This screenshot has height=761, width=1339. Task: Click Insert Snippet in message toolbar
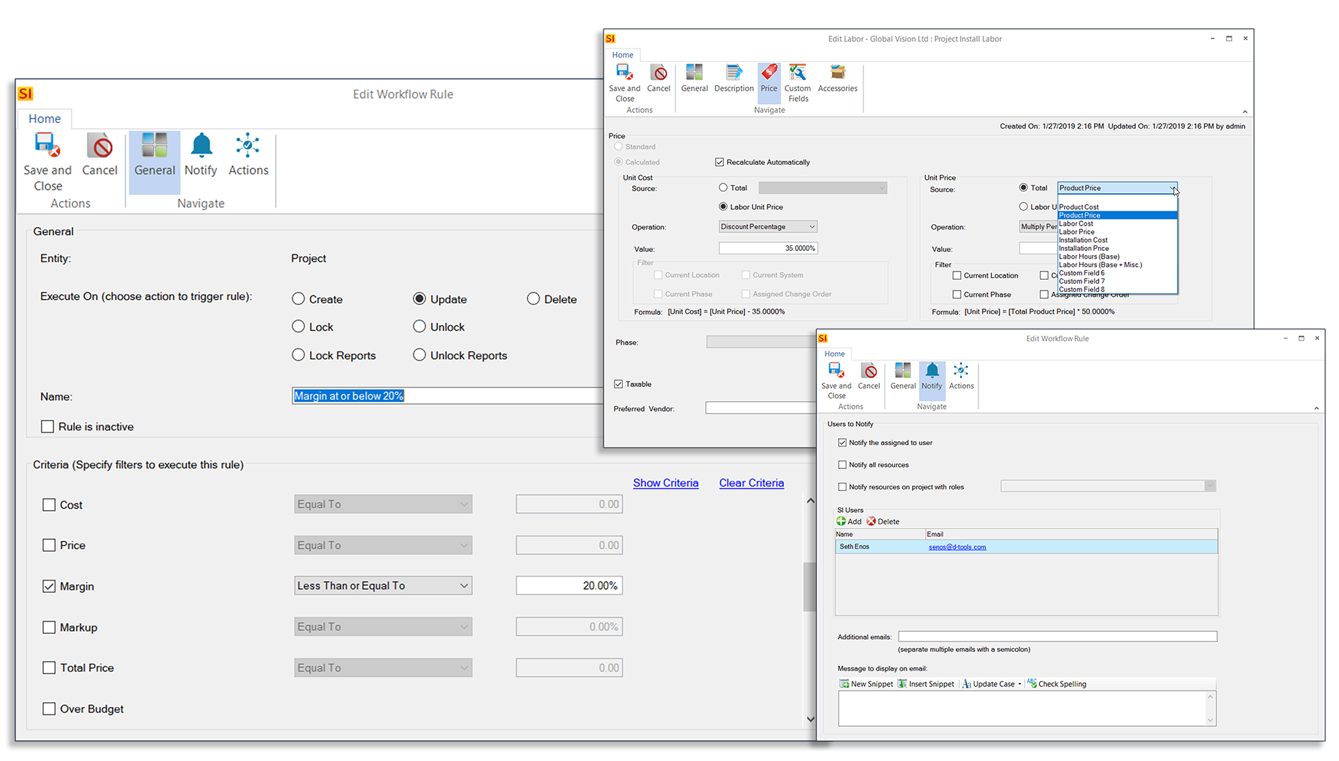926,684
